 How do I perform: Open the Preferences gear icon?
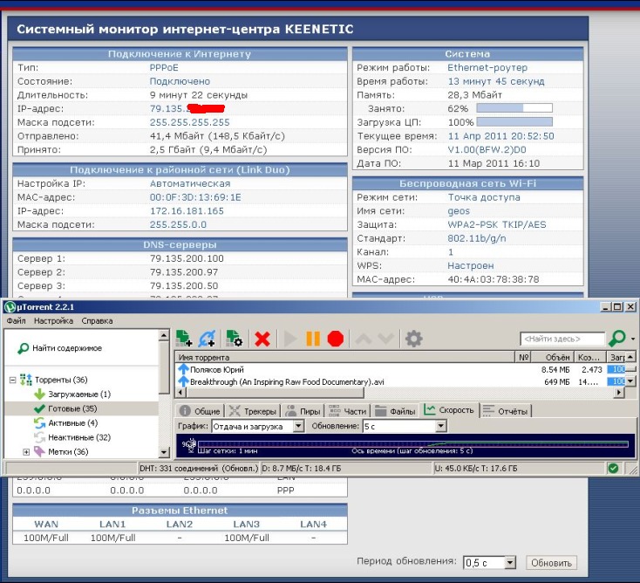[413, 339]
